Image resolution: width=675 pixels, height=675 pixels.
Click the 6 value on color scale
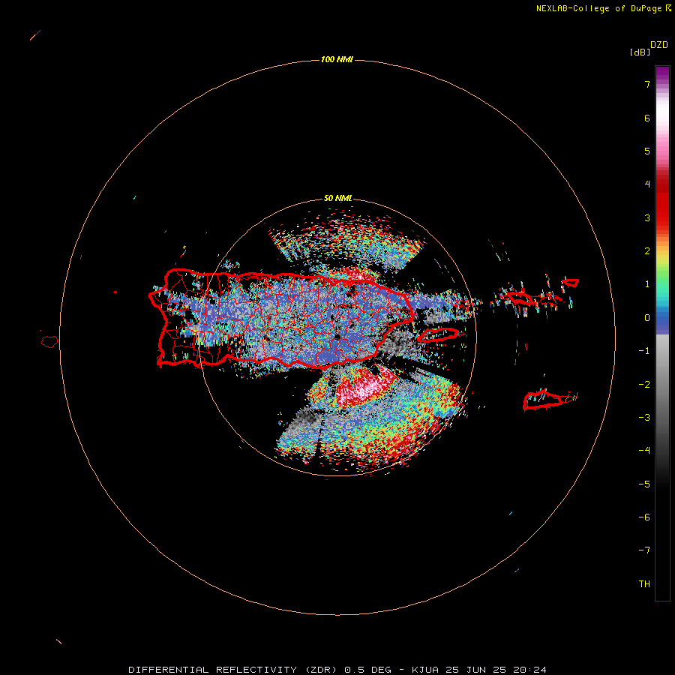tap(647, 118)
